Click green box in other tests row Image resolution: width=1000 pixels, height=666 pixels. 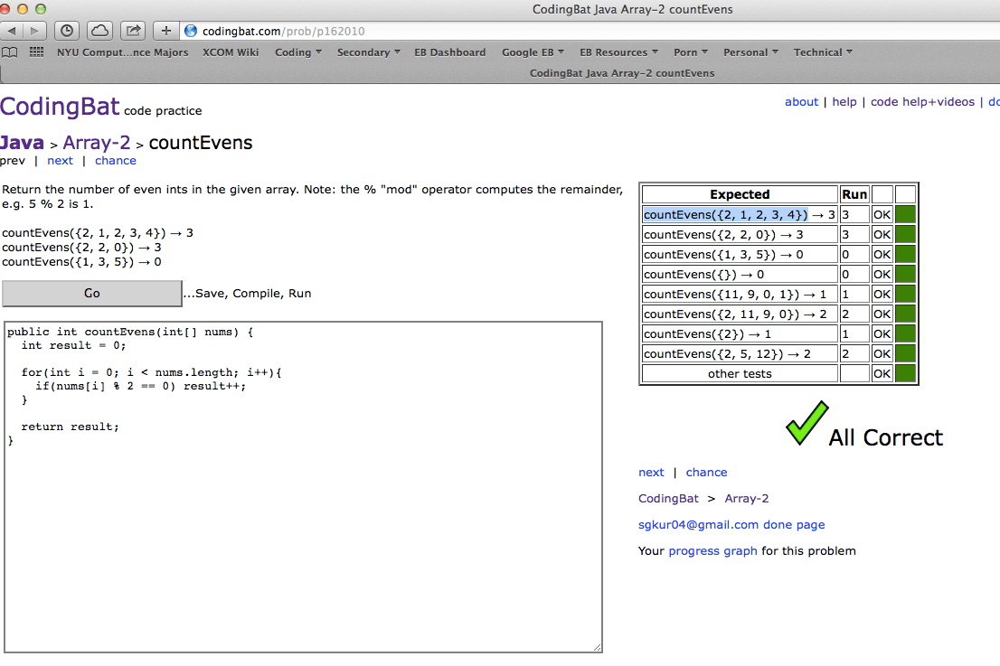pyautogui.click(x=905, y=373)
